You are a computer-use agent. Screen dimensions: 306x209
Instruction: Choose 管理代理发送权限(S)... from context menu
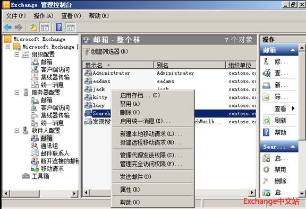(153, 155)
